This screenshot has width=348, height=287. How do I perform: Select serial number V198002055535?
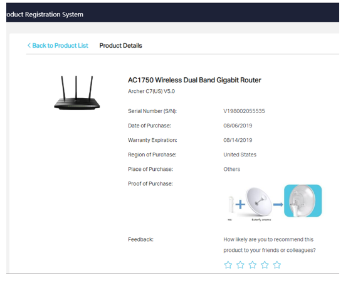pos(244,111)
